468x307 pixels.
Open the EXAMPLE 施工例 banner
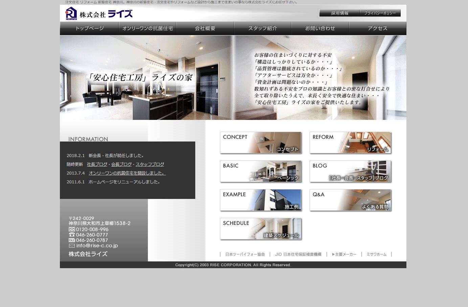click(261, 200)
